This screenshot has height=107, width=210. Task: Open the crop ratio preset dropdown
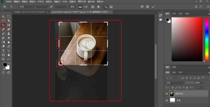pos(27,7)
